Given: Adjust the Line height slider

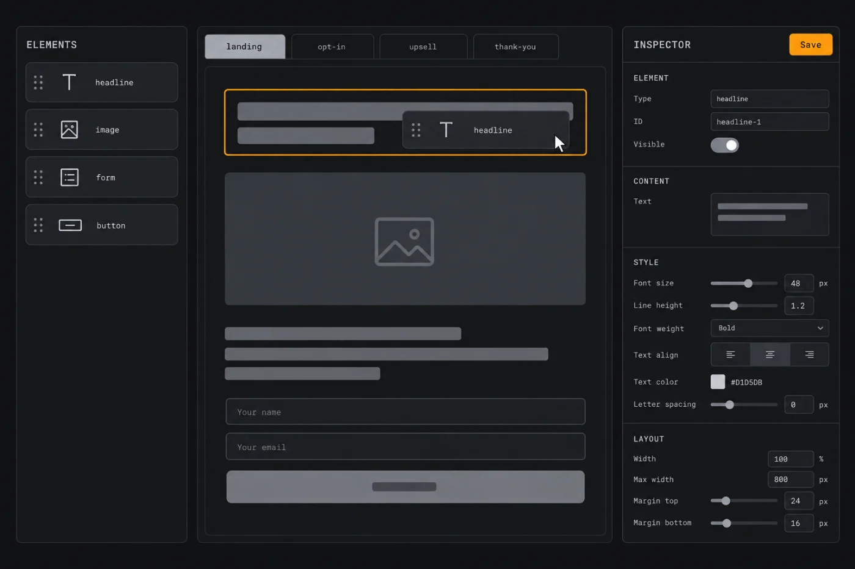Looking at the screenshot, I should (744, 306).
